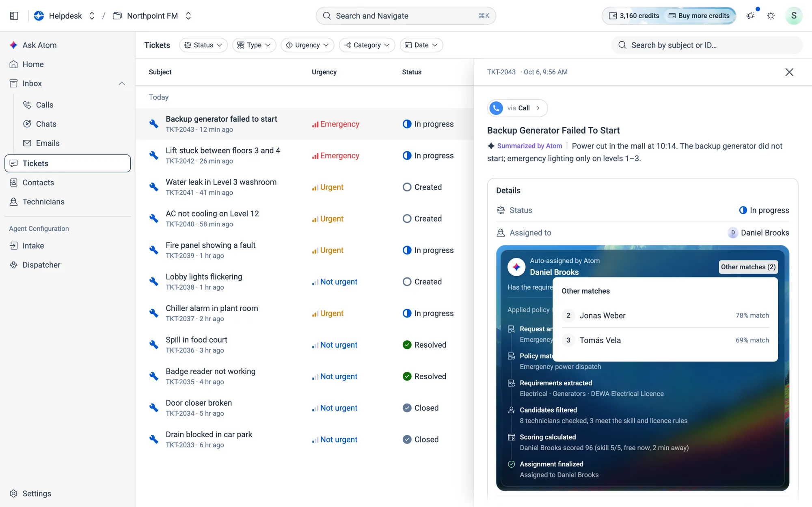Open ticket Lift stuck between floors

(x=304, y=155)
